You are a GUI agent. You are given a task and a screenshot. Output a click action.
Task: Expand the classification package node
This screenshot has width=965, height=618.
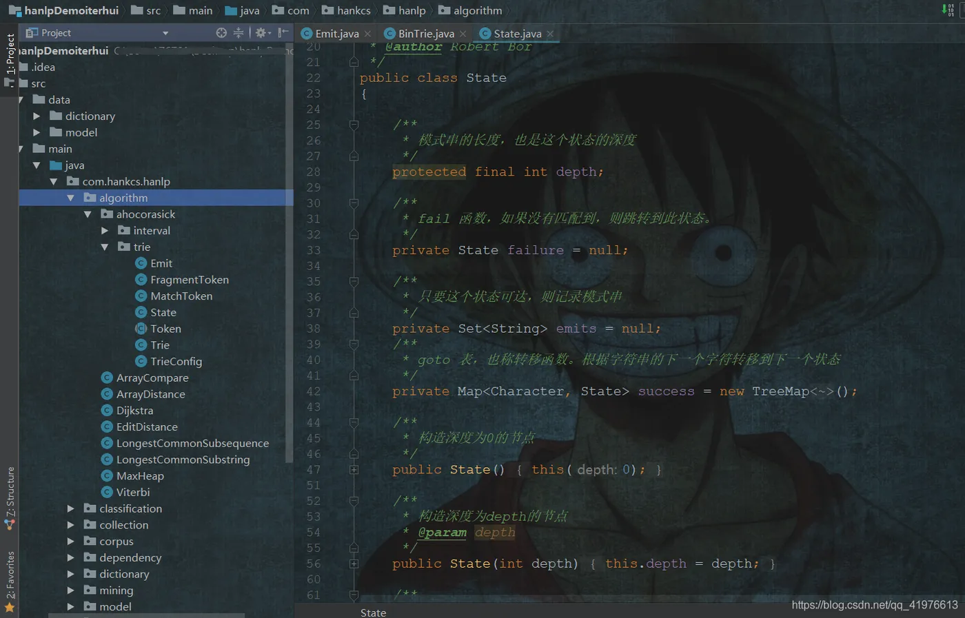(70, 508)
